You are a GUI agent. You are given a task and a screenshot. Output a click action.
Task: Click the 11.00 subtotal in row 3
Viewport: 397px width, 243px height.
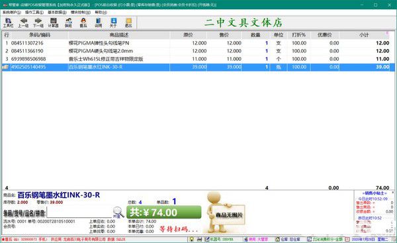[x=382, y=59]
